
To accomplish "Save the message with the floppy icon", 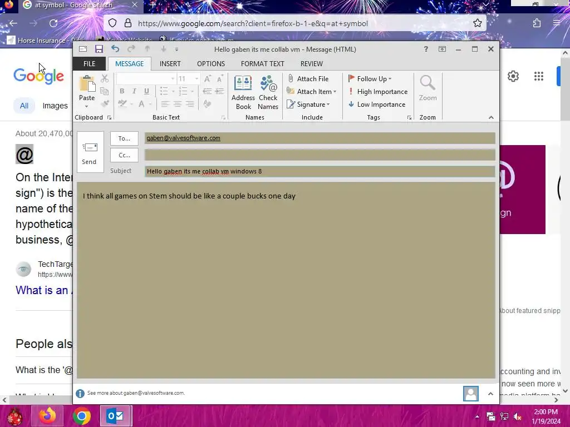I will (x=99, y=49).
